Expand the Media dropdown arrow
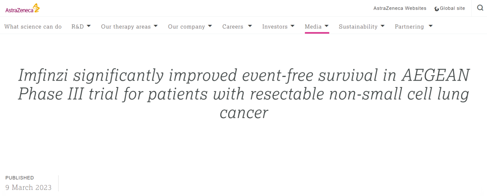 pos(326,26)
